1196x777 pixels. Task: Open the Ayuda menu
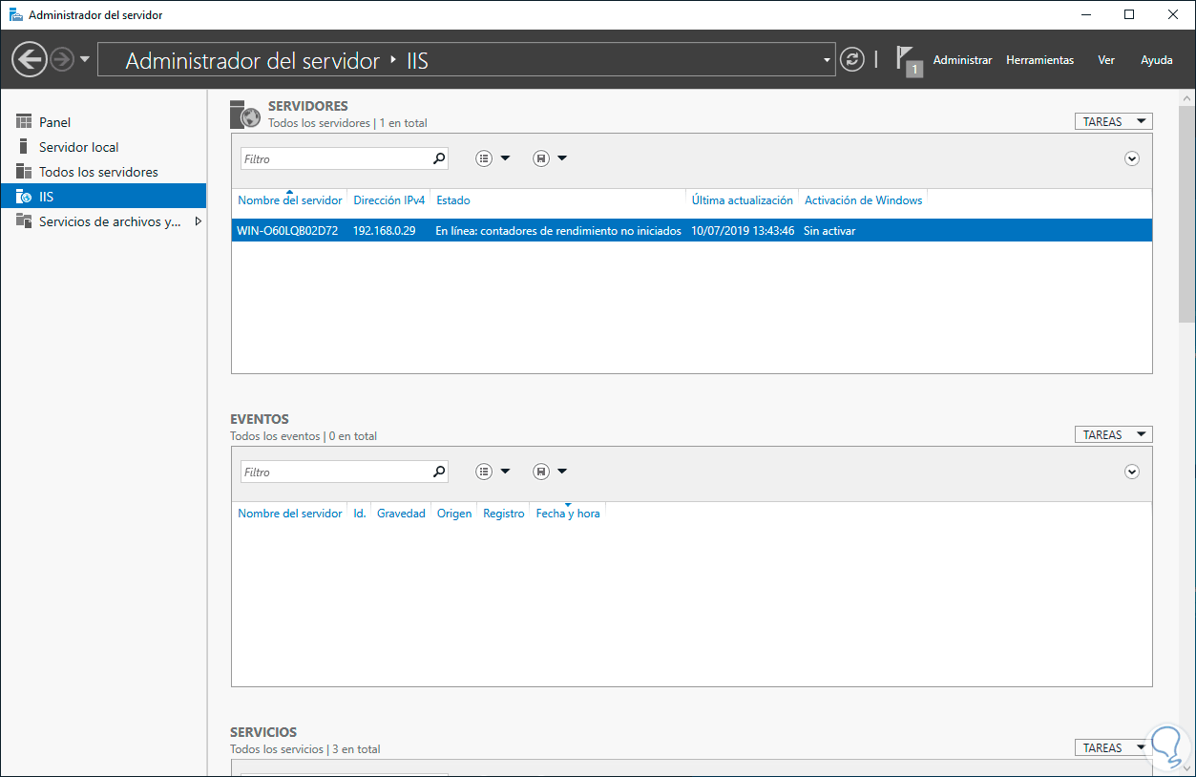(1157, 60)
